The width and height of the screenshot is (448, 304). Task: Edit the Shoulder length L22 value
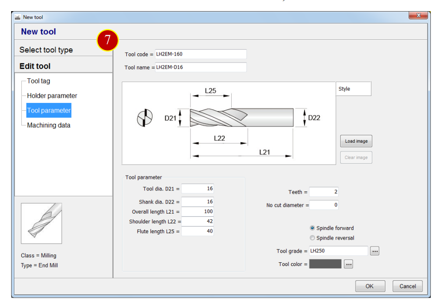pos(197,222)
